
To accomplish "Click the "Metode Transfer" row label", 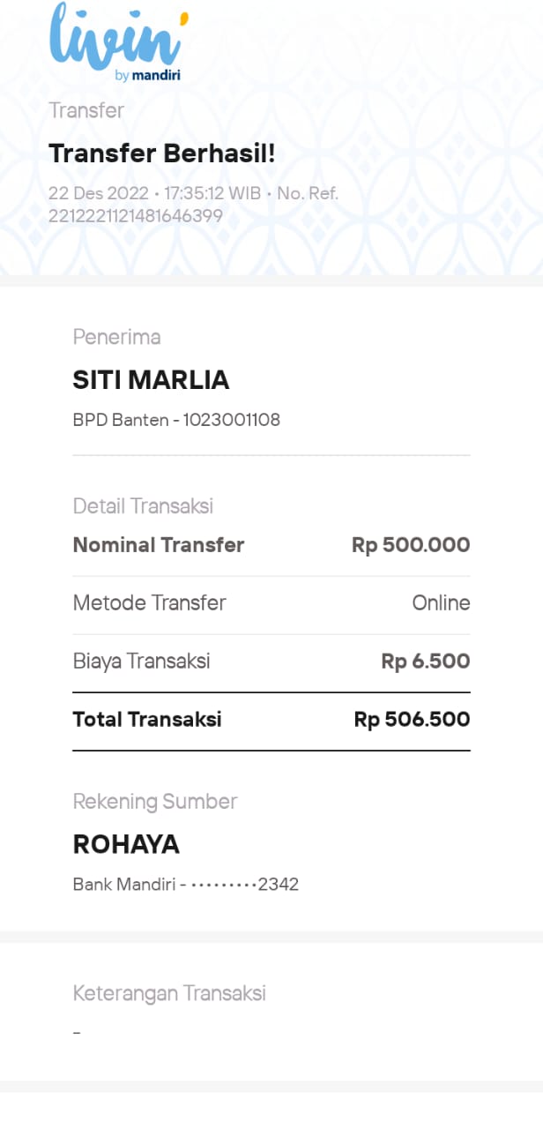I will (x=149, y=603).
